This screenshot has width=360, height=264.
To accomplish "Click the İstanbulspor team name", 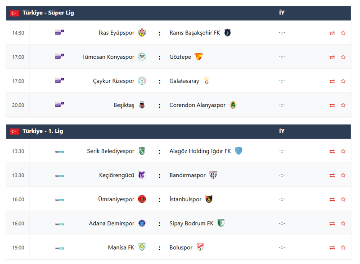I will point(185,199).
